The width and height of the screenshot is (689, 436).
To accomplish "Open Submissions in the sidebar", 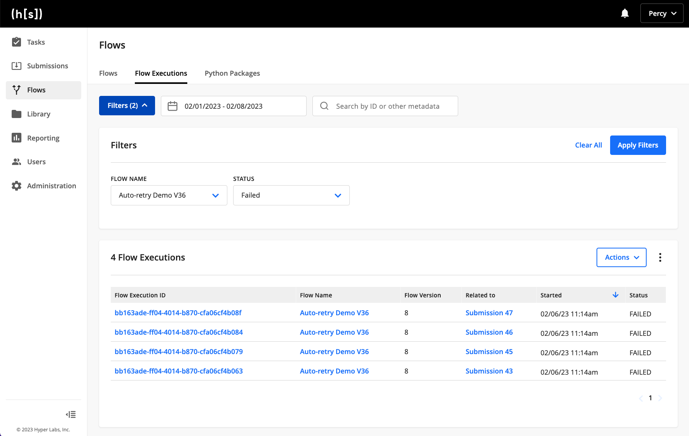I will point(44,66).
